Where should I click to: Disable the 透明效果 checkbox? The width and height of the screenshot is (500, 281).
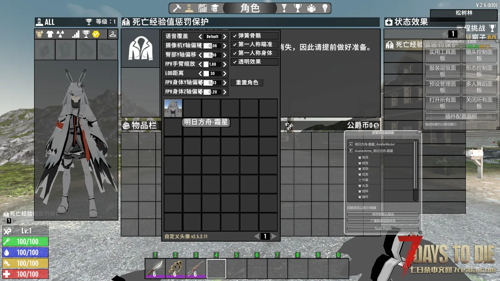(235, 62)
